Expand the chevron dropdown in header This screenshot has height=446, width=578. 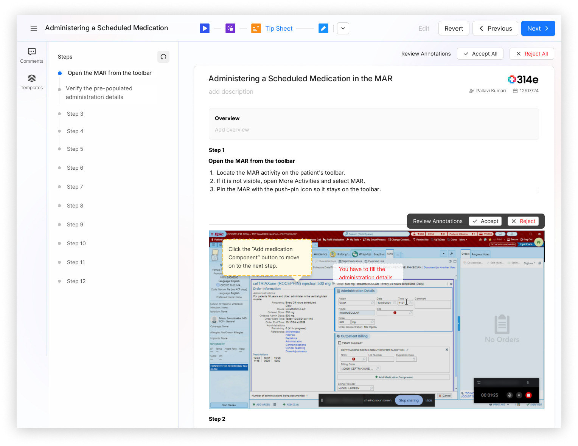point(343,28)
